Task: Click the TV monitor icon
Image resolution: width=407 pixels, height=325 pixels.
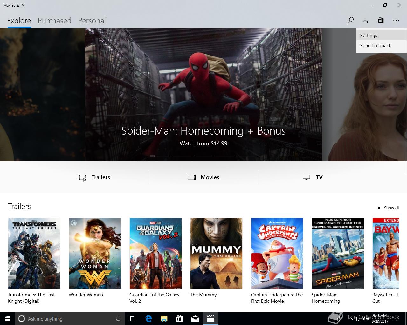Action: tap(306, 177)
